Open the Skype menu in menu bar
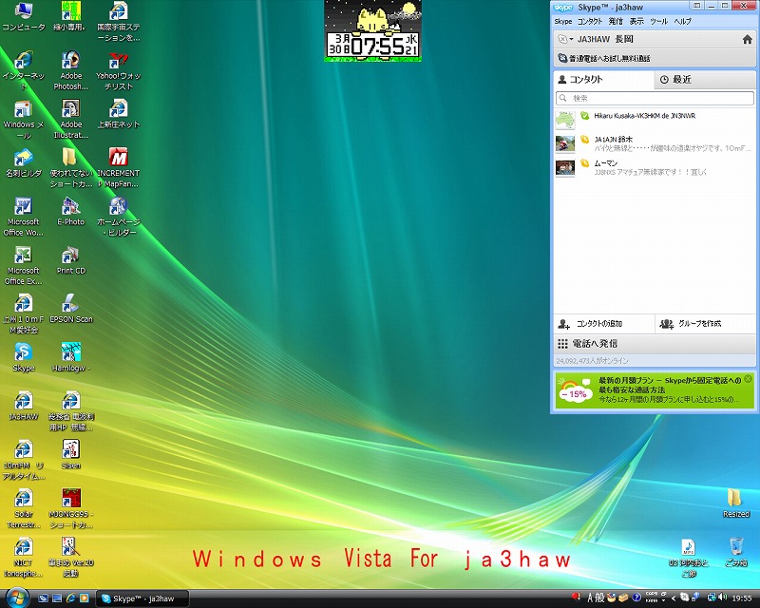Image resolution: width=760 pixels, height=608 pixels. pyautogui.click(x=562, y=21)
